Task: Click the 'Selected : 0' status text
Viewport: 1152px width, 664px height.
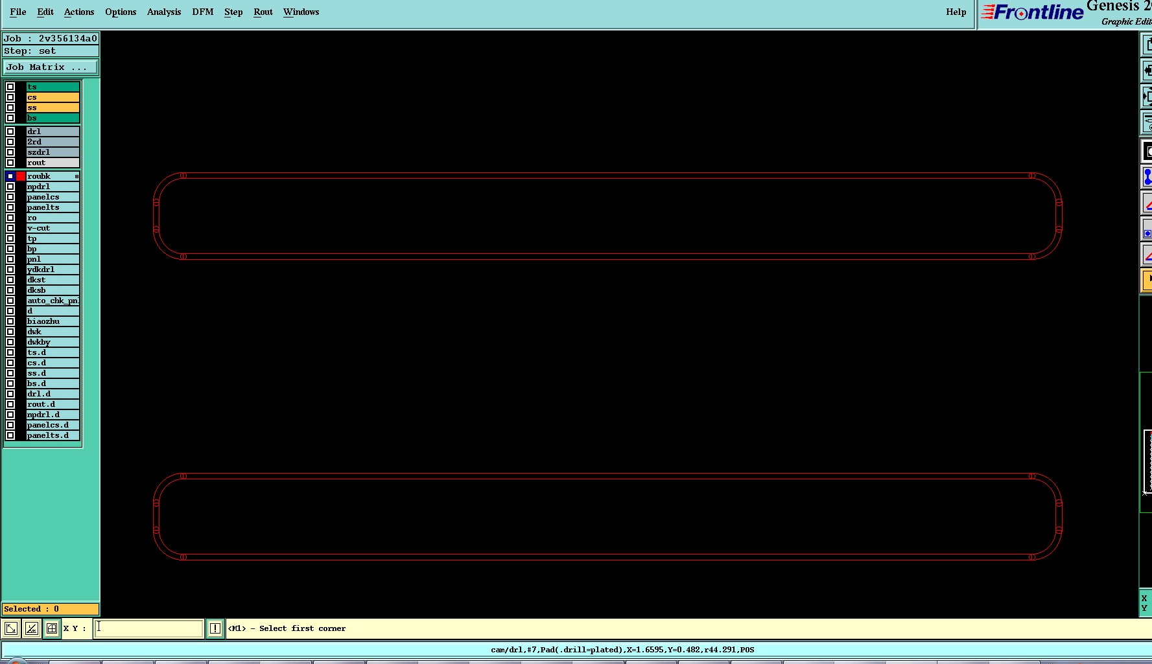Action: click(x=31, y=609)
